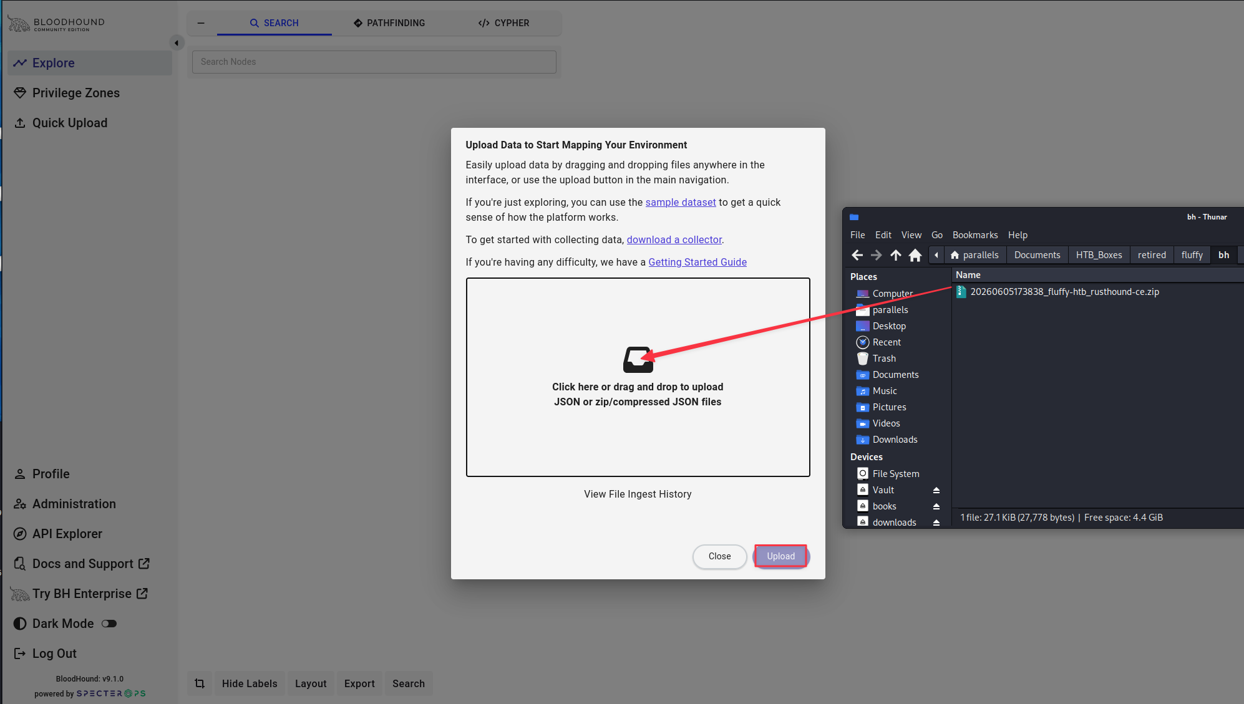Open API Explorer
Screen dimensions: 1244x704
point(90,534)
